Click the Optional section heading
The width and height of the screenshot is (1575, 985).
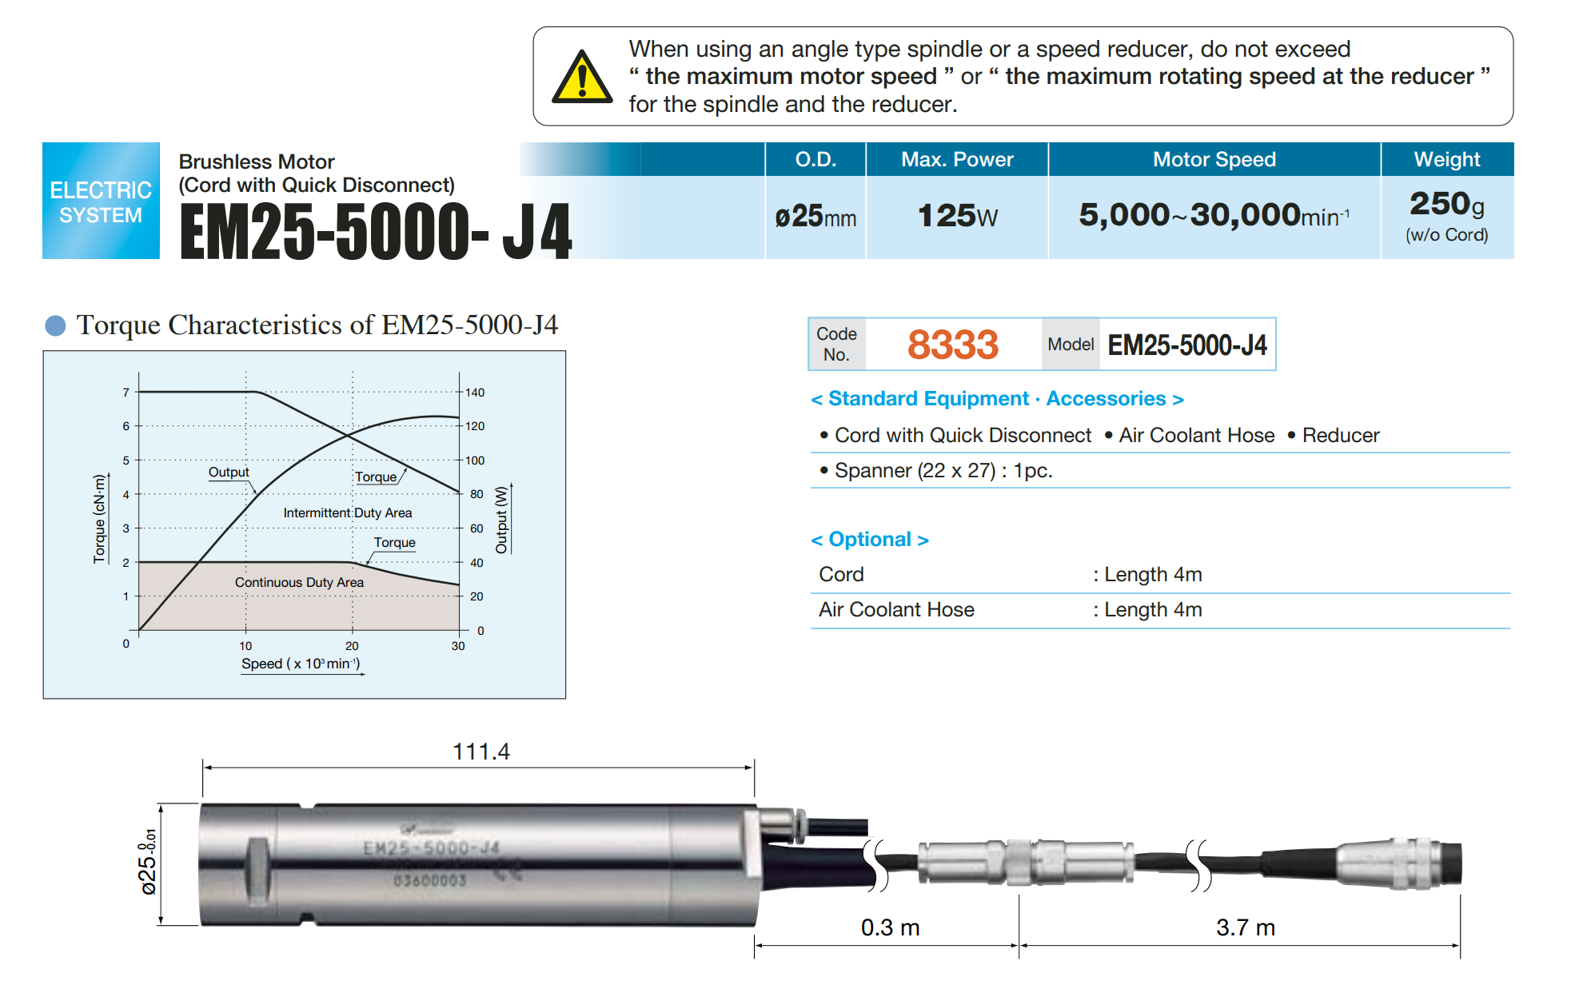[x=870, y=539]
